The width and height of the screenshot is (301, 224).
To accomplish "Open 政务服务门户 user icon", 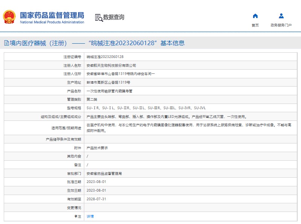I will pyautogui.click(x=281, y=16).
